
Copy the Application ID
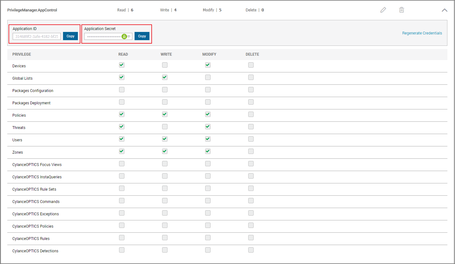click(x=70, y=36)
